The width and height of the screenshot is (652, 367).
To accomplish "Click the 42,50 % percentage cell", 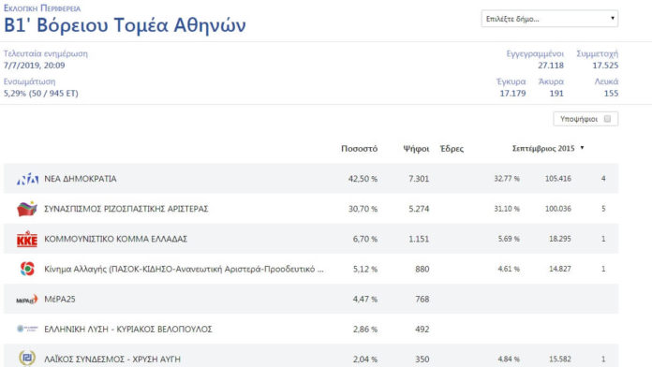I will 363,179.
